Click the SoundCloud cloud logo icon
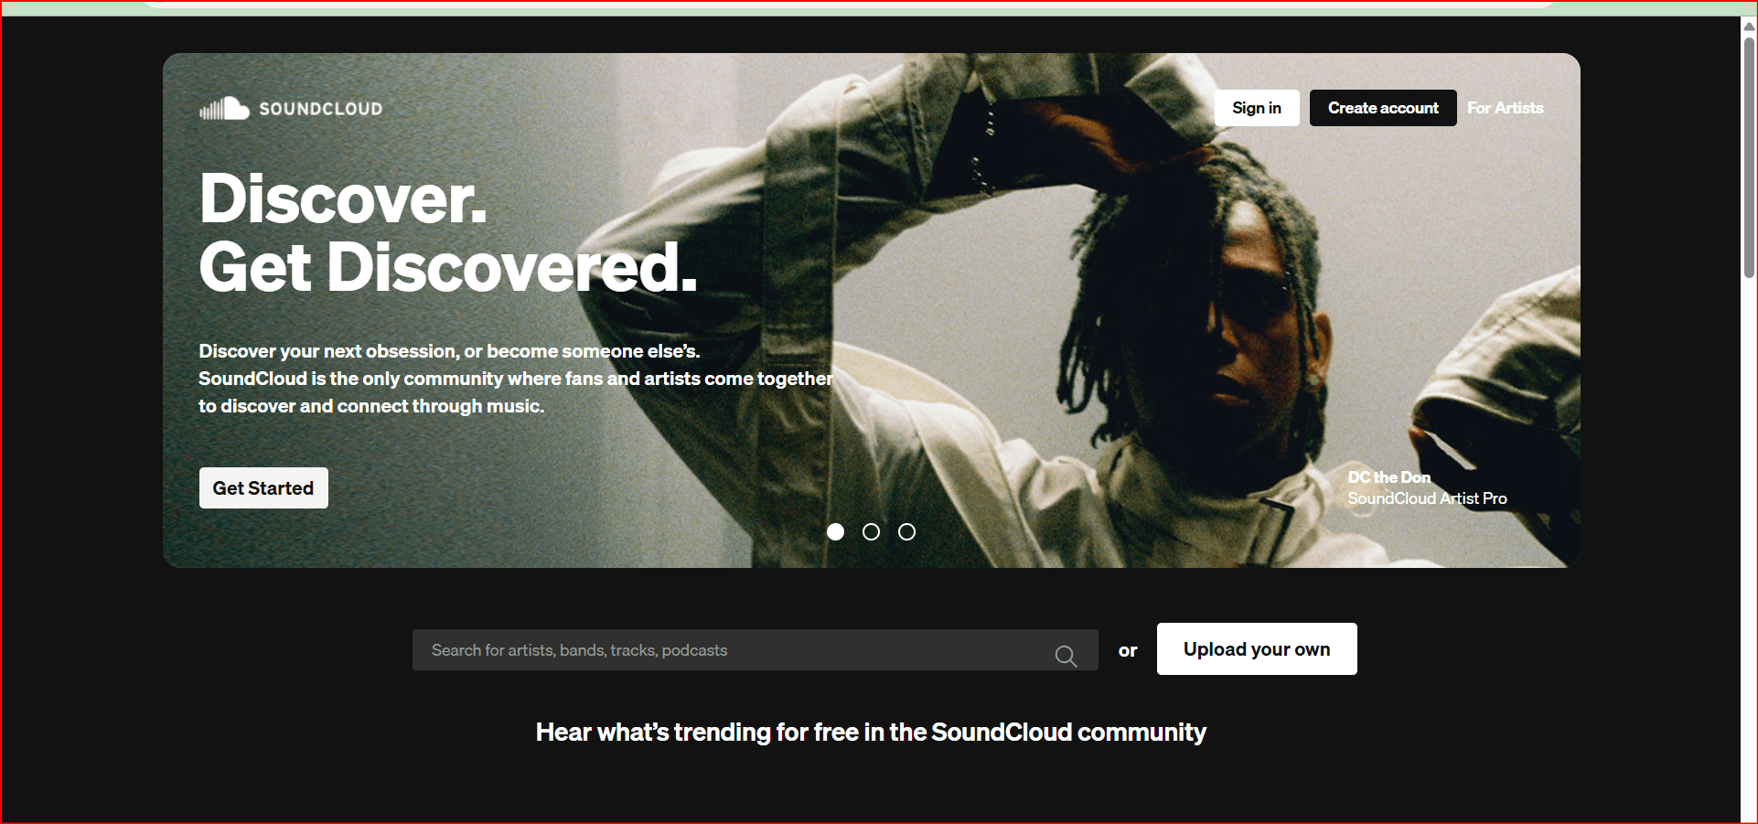 [224, 109]
